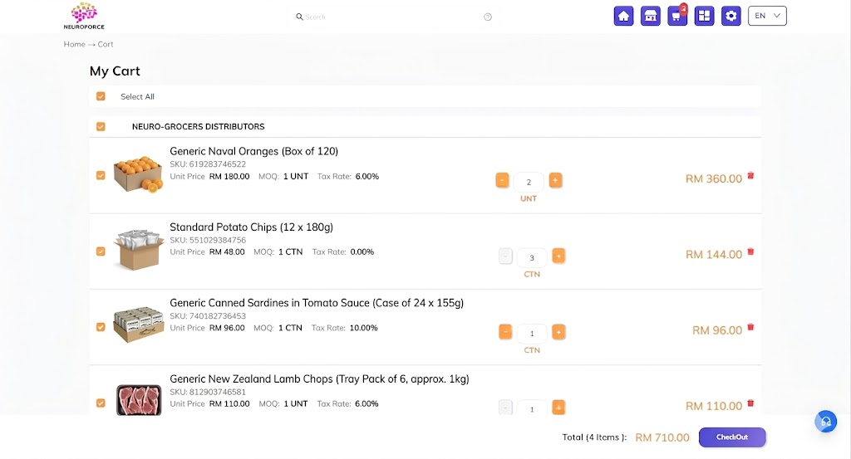
Task: Click SKU: 740182736453 text
Action: [208, 316]
